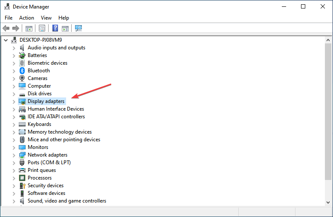Open the View menu
Screen dimensions: 333x217
click(46, 18)
